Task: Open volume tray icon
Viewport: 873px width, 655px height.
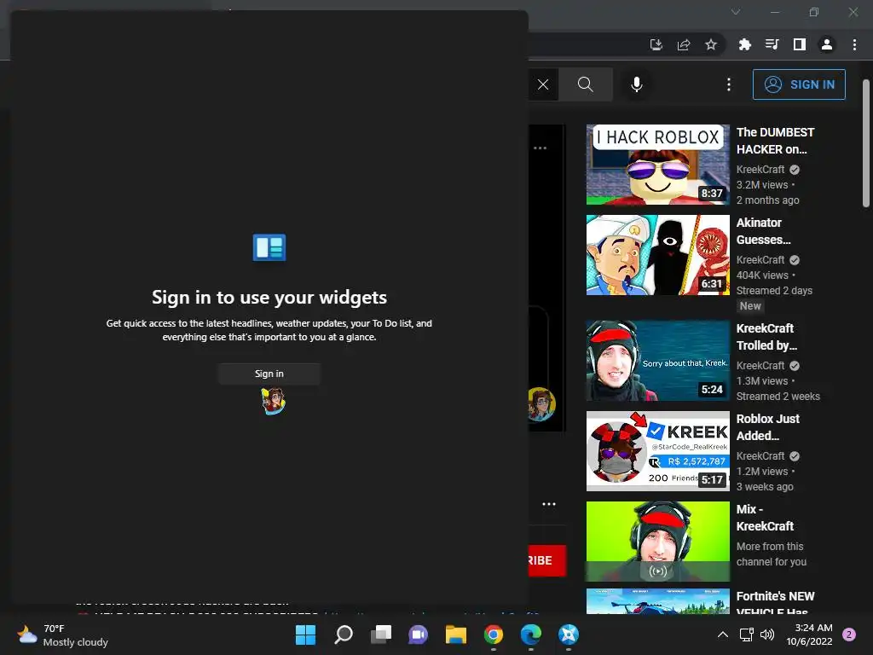Action: (x=767, y=635)
